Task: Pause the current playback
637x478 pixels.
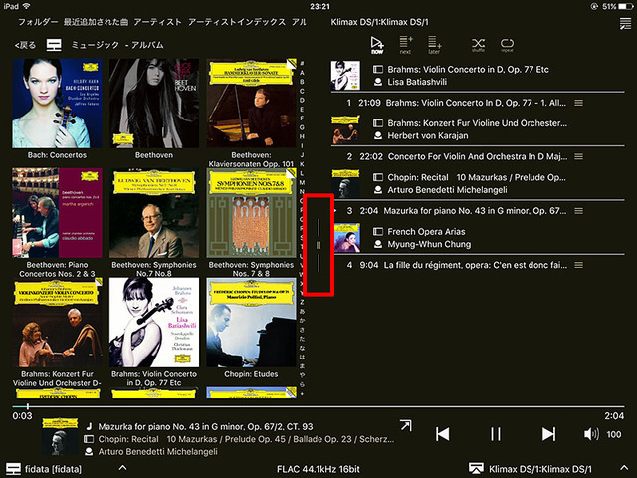Action: pyautogui.click(x=495, y=434)
